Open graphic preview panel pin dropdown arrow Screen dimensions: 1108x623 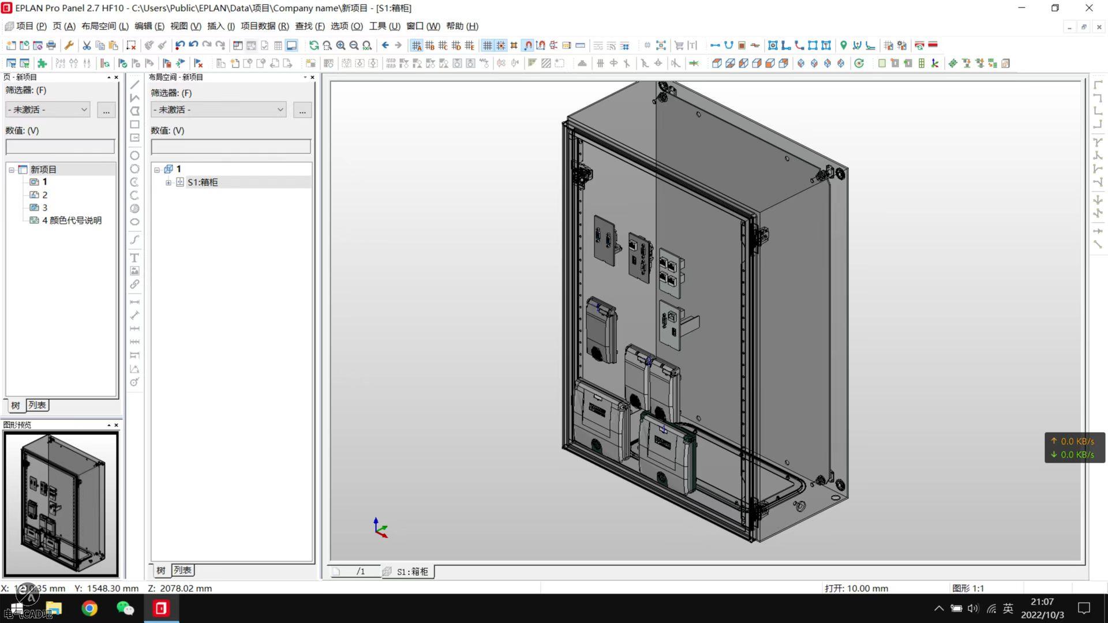[108, 425]
